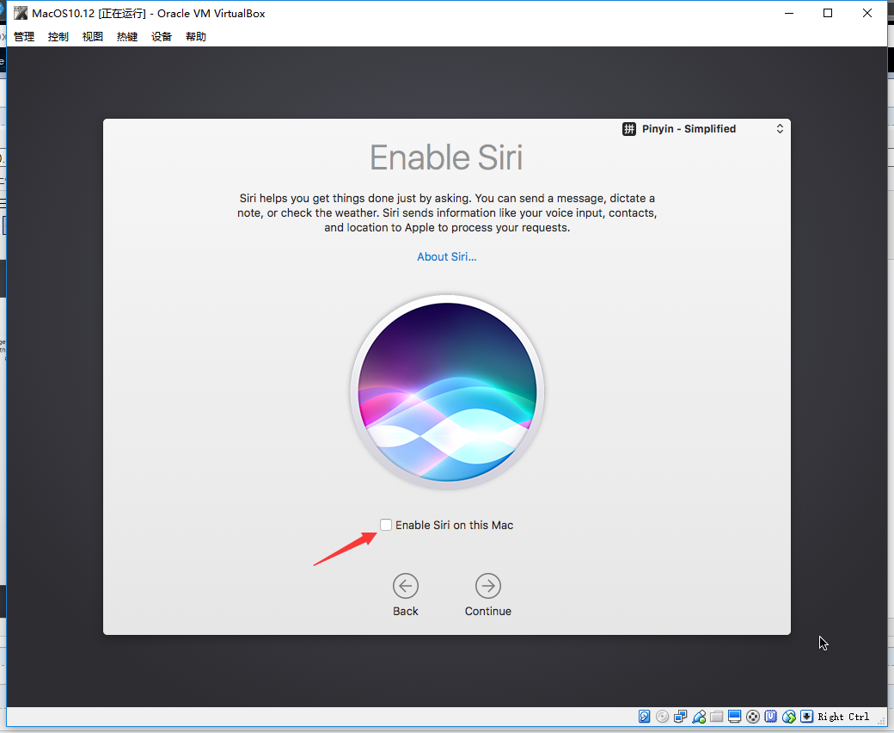The height and width of the screenshot is (733, 894).
Task: Open the 视图 menu
Action: click(92, 36)
